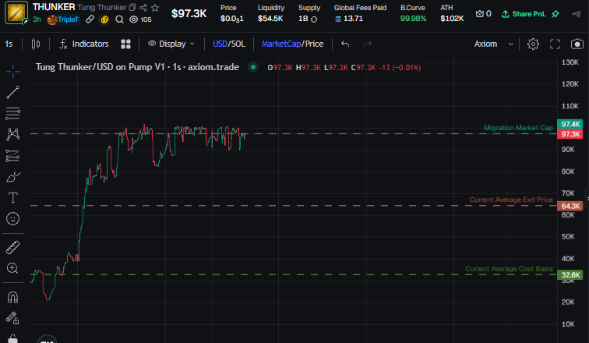Toggle magnet mode on the drawing toolbar

(x=12, y=298)
